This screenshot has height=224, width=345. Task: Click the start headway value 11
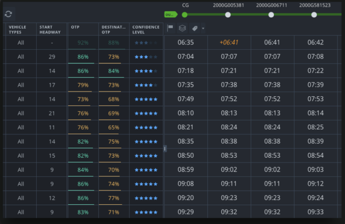(x=52, y=128)
